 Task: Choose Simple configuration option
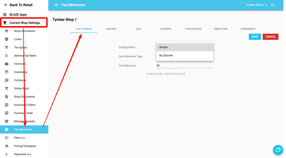[185, 47]
